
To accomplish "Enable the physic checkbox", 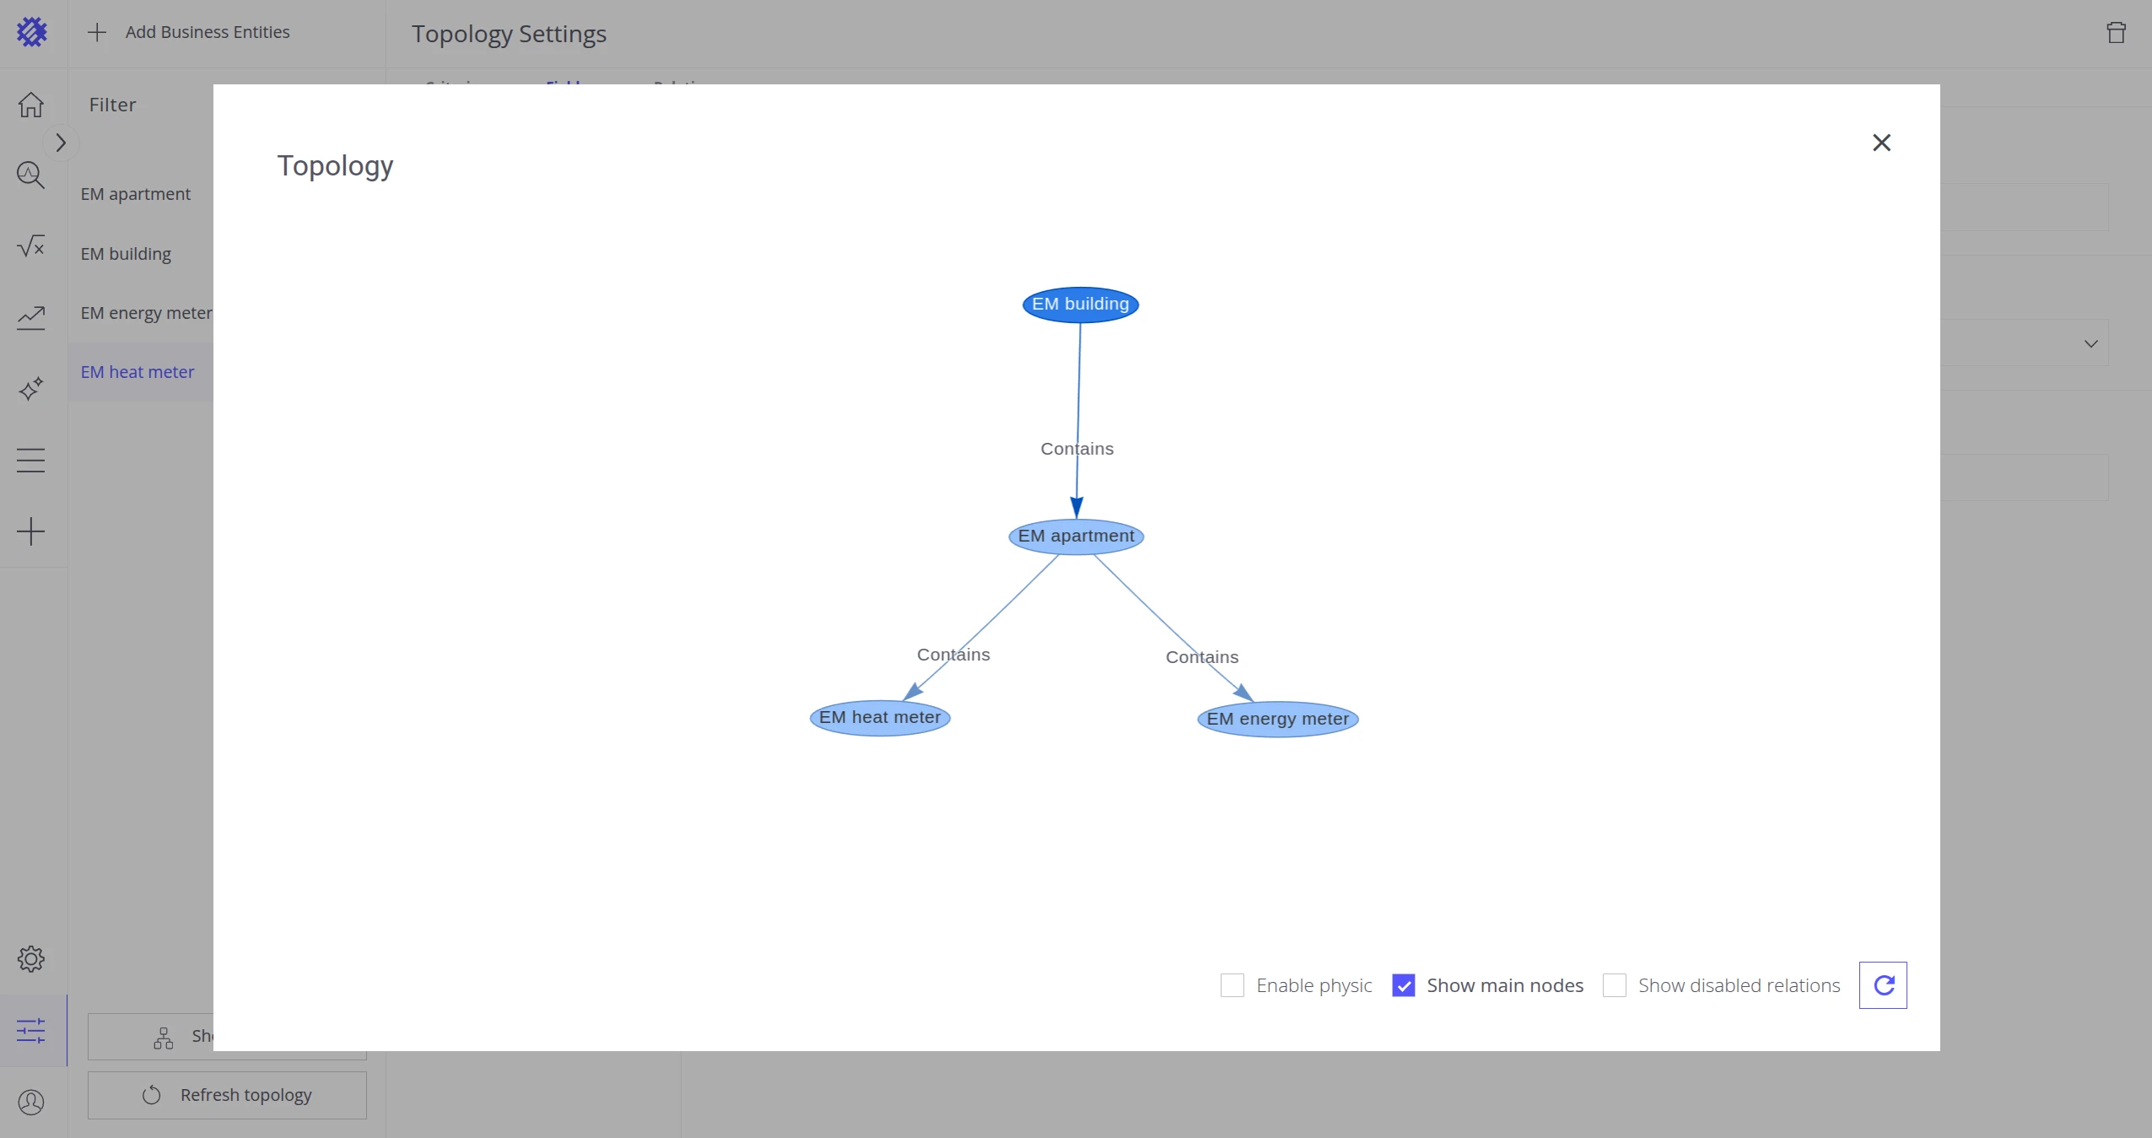I will click(1232, 985).
